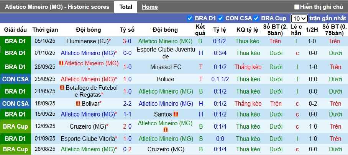Screen dimensions: 348x155
Task: Click the 2-2 score of the Bolivar match
Action: coord(127,104)
